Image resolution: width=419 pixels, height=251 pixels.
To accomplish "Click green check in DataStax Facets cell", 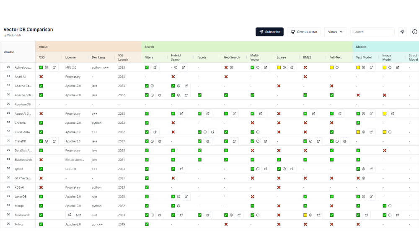I will pyautogui.click(x=199, y=151).
